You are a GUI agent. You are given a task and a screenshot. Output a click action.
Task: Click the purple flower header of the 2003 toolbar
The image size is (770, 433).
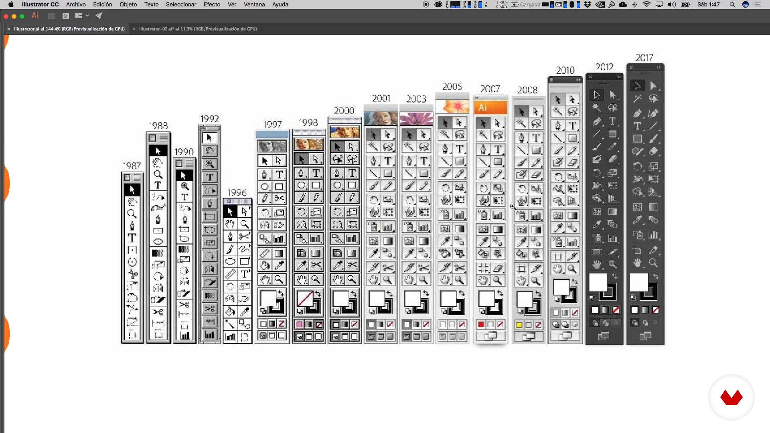(x=416, y=119)
